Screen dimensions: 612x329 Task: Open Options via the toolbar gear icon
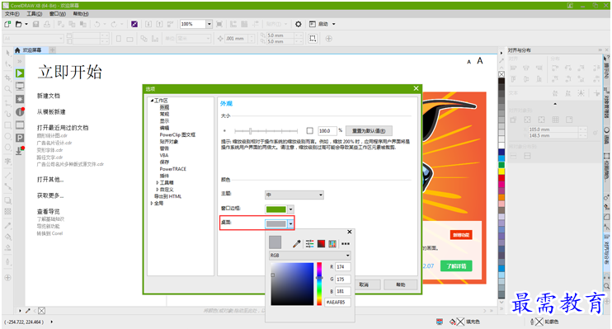tap(299, 24)
